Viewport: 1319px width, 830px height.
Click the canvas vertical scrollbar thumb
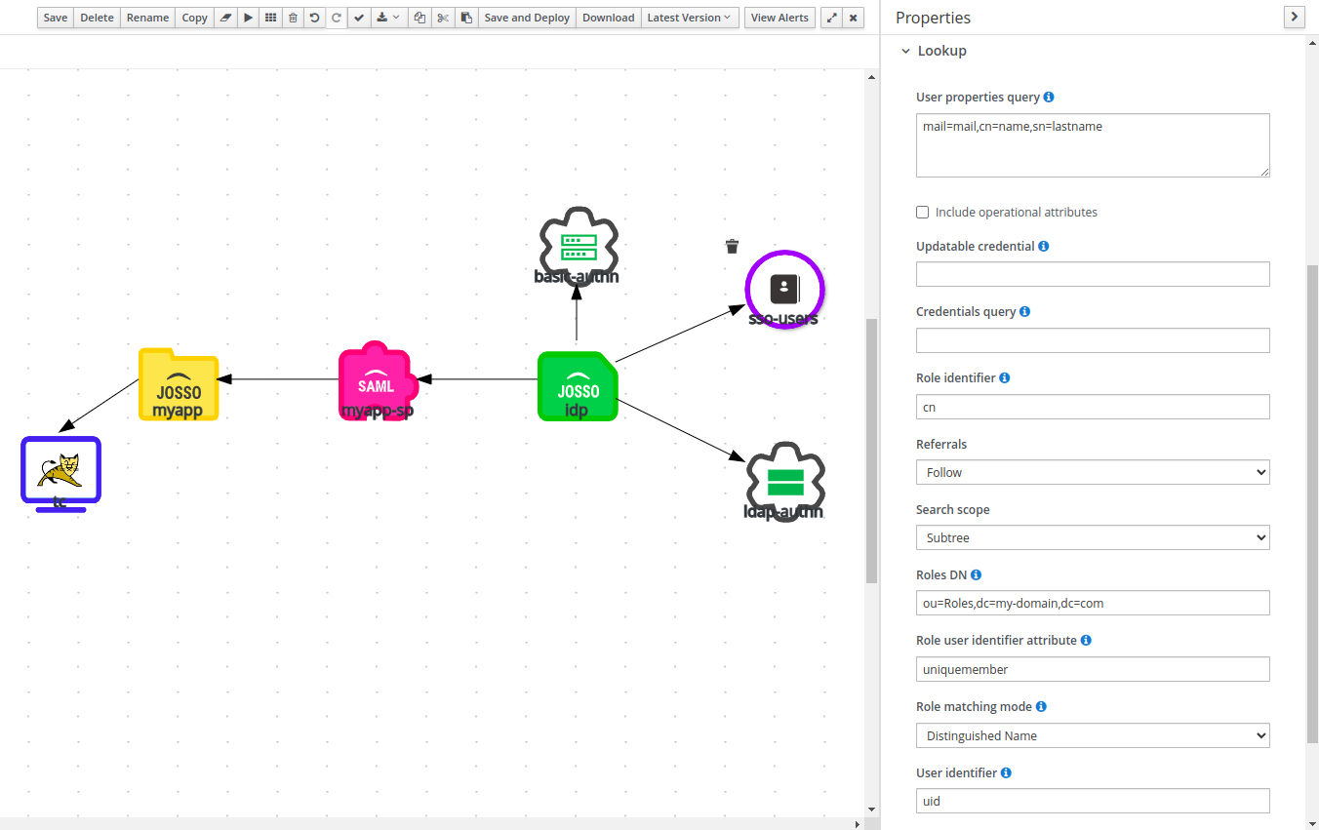pos(871,451)
